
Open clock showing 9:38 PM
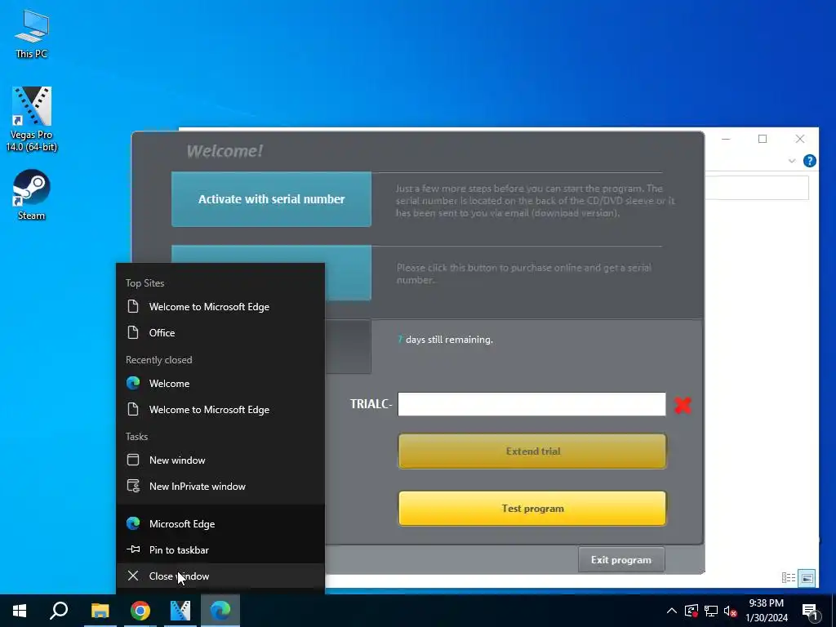click(767, 610)
